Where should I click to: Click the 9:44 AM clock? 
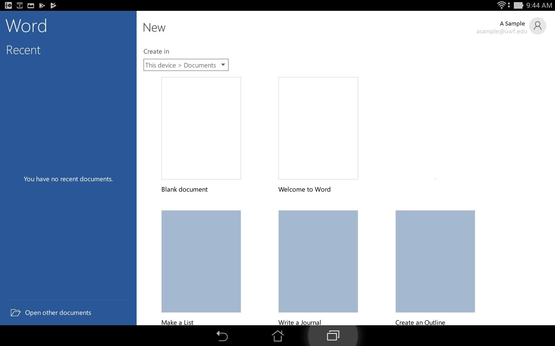pyautogui.click(x=539, y=6)
